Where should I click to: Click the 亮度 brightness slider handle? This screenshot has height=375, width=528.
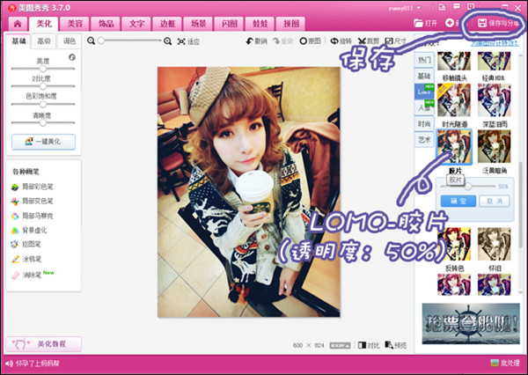coord(43,69)
